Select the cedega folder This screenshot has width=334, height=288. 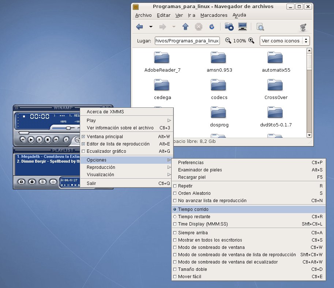pyautogui.click(x=162, y=89)
